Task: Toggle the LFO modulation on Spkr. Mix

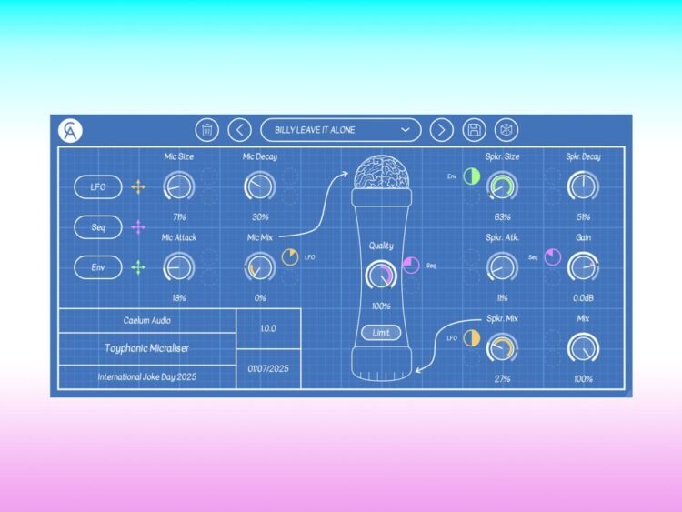Action: click(471, 338)
